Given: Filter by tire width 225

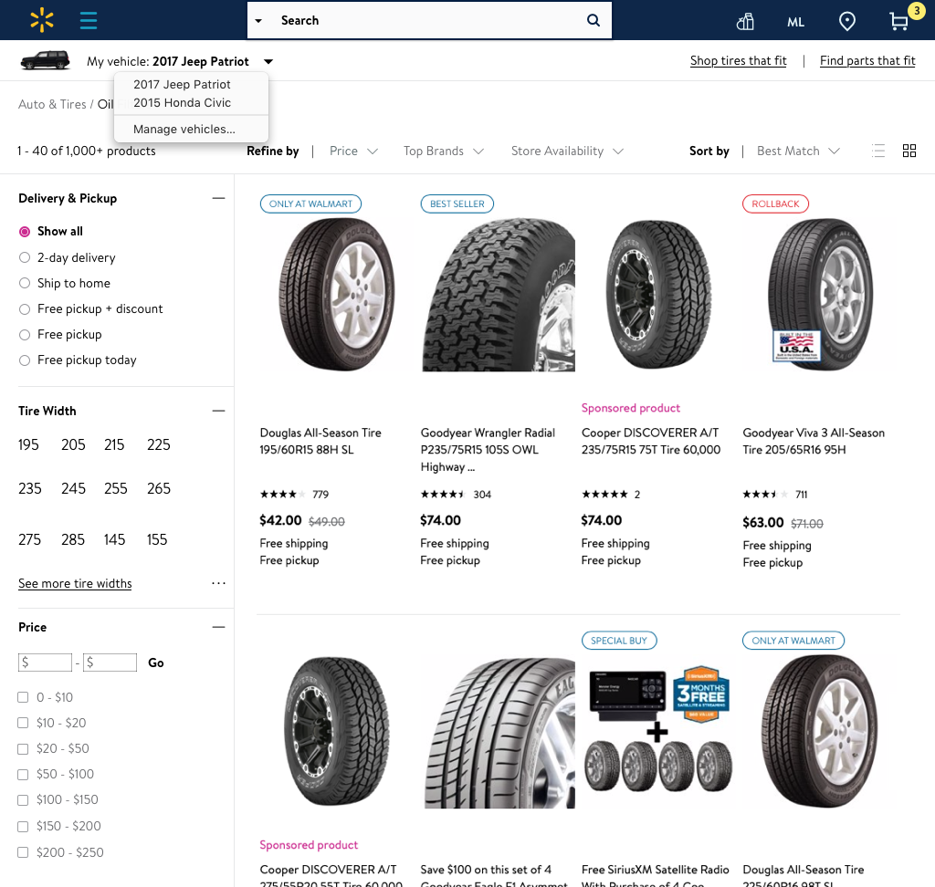Looking at the screenshot, I should click(x=159, y=444).
